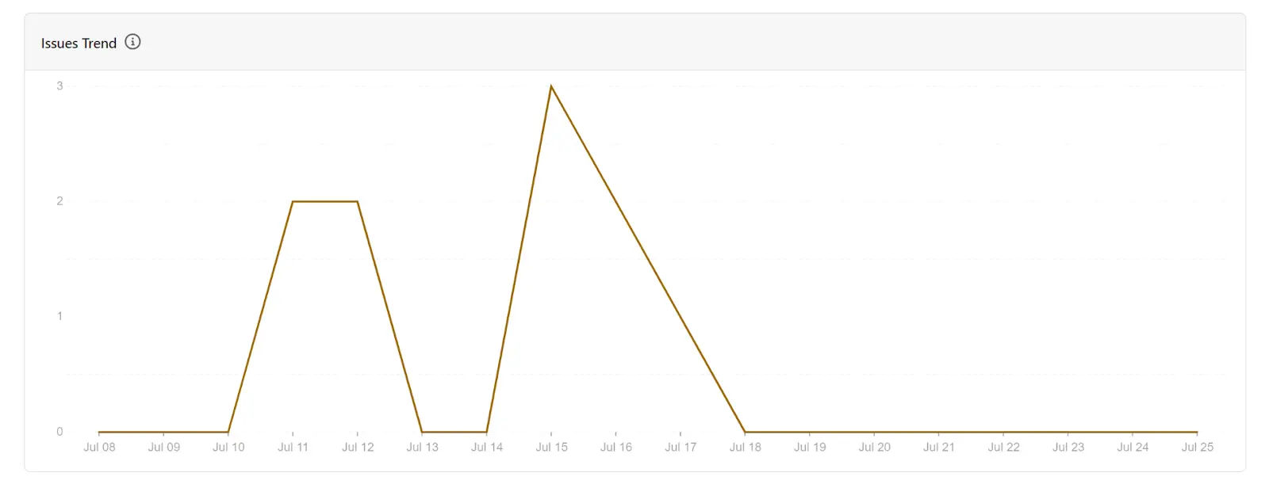Image resolution: width=1269 pixels, height=484 pixels.
Task: Click the info icon beside Issues Trend
Action: point(133,42)
